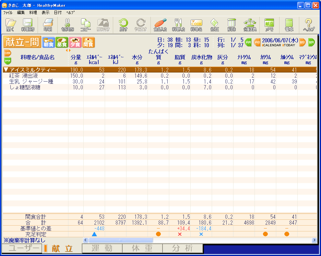321x256 pixels.
Task: Select the しょ糖型液糖 row
Action: click(x=160, y=87)
